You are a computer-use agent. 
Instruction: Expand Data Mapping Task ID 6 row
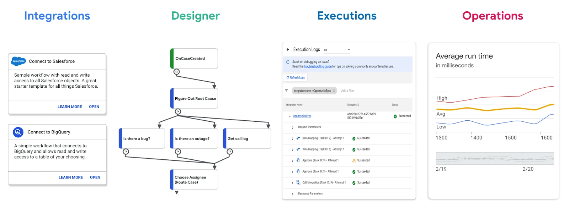pos(293,149)
